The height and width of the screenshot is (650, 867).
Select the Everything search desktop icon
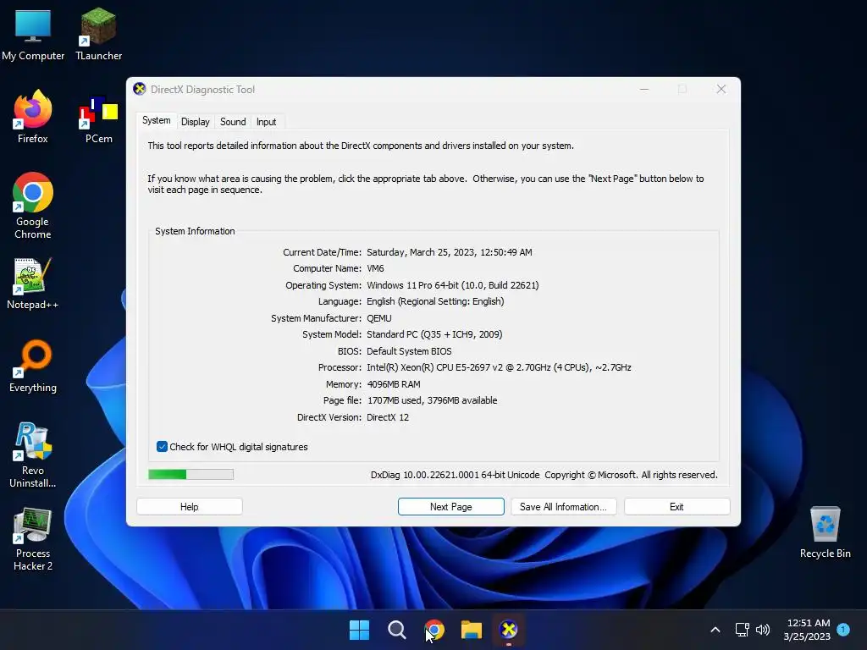[33, 366]
